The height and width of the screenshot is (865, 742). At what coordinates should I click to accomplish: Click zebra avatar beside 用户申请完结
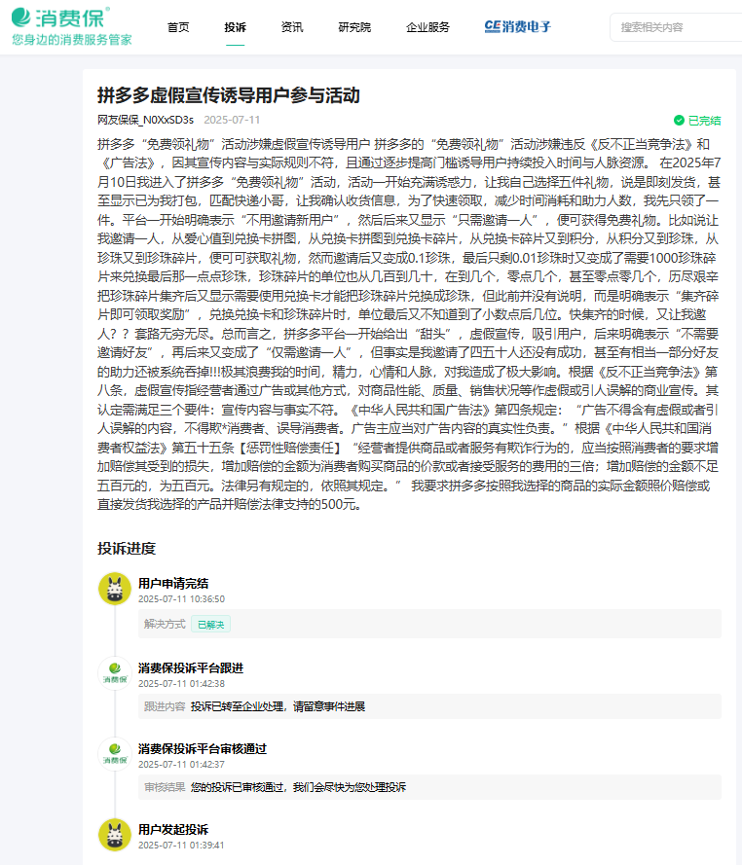[115, 589]
